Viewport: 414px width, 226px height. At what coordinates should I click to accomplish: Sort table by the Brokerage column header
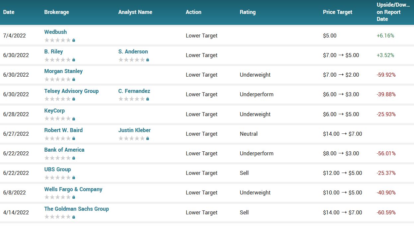(57, 12)
